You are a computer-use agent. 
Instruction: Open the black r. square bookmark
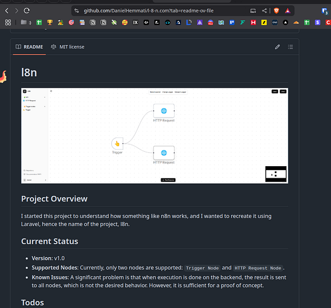(x=157, y=23)
